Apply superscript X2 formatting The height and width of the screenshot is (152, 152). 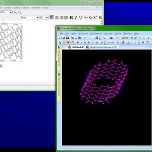coord(95,17)
